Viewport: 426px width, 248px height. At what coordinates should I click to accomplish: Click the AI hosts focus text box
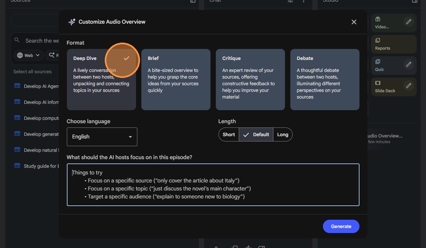[x=213, y=185]
